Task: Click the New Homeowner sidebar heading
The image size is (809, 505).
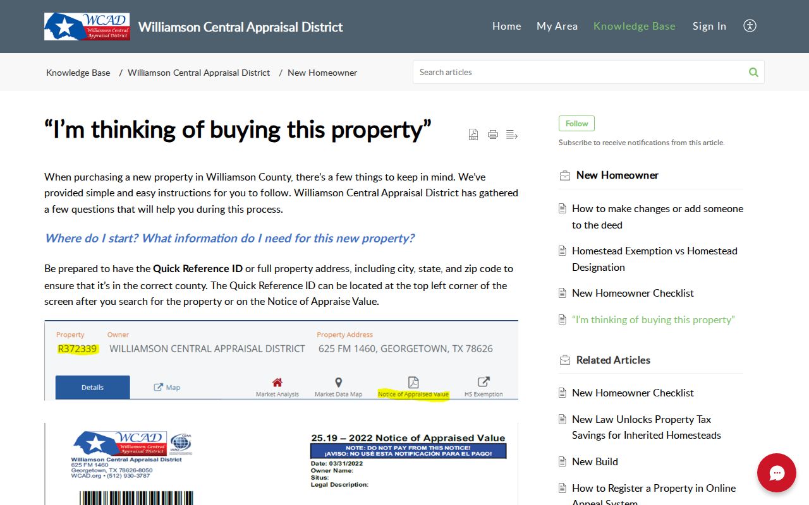Action: (617, 175)
